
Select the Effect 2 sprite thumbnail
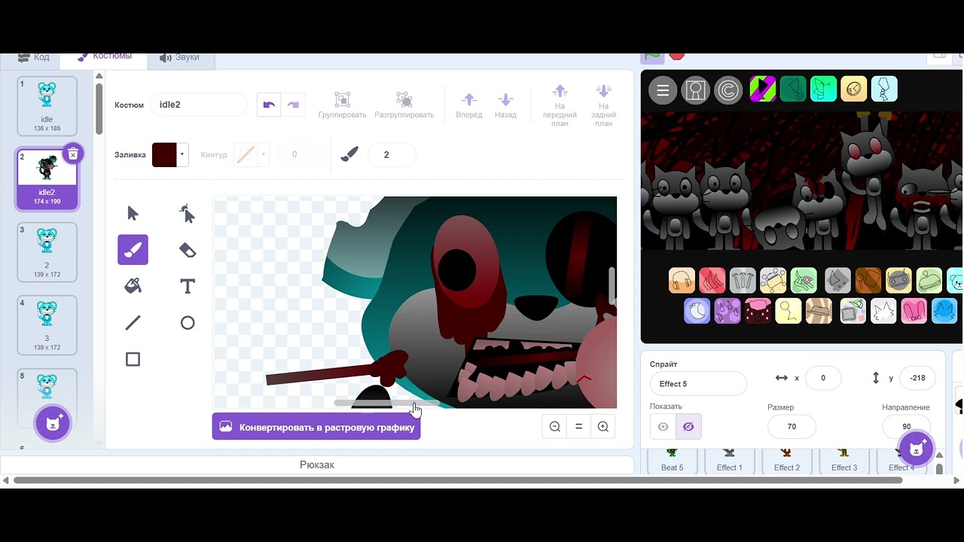[786, 461]
